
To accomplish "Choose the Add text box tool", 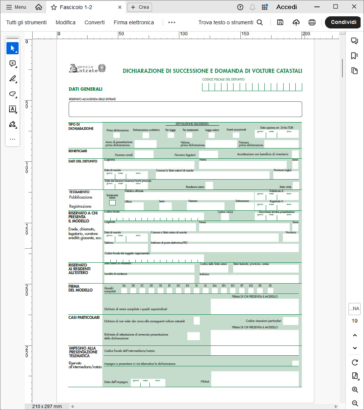I will 13,109.
